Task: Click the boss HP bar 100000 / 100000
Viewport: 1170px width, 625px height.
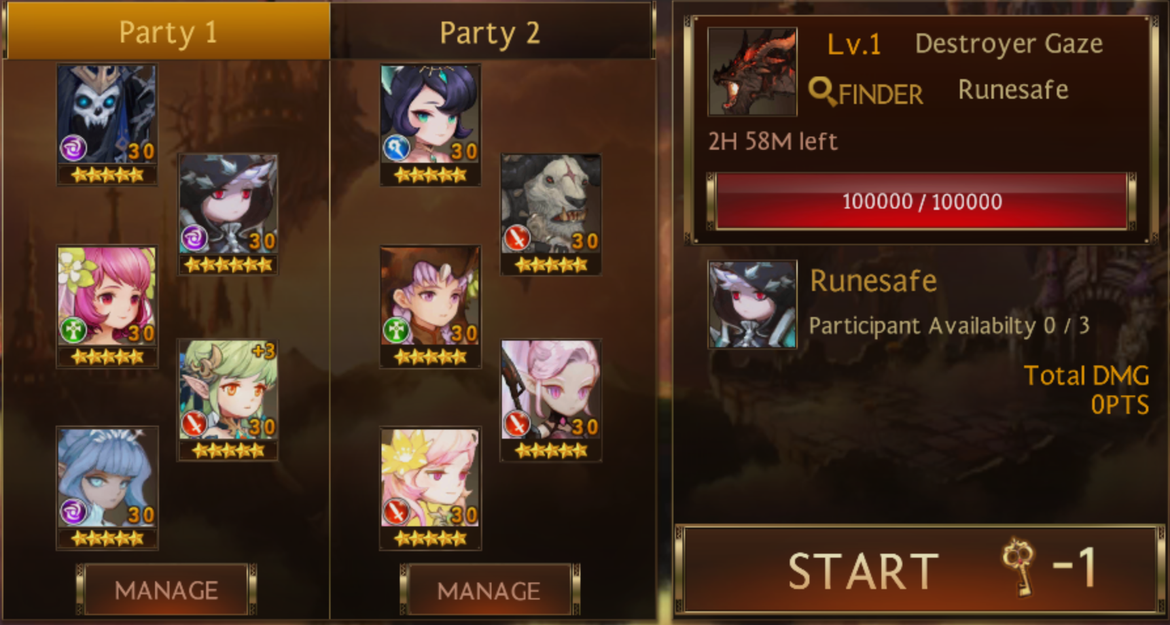Action: 921,201
